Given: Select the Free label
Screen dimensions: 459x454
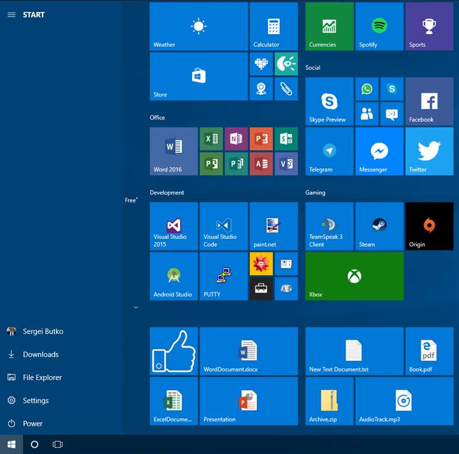Looking at the screenshot, I should click(x=131, y=200).
